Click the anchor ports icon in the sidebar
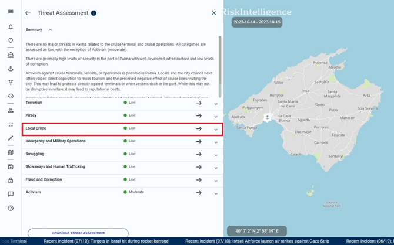The height and width of the screenshot is (245, 394). (x=11, y=69)
